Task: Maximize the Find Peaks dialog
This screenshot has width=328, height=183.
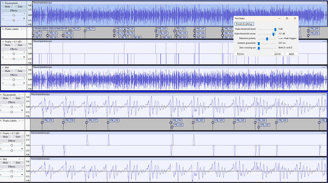Action: [287, 19]
